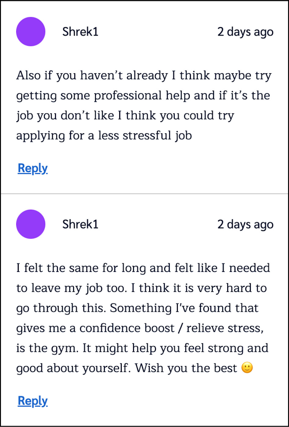Click the '2 days ago' timestamp on the bottom comment
This screenshot has width=289, height=427.
246,224
